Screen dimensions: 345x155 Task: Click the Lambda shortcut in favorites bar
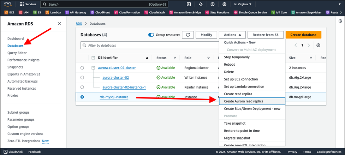tap(53, 12)
